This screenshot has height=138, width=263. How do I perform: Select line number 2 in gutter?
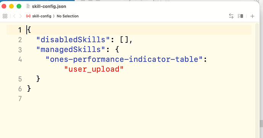[x=20, y=40]
